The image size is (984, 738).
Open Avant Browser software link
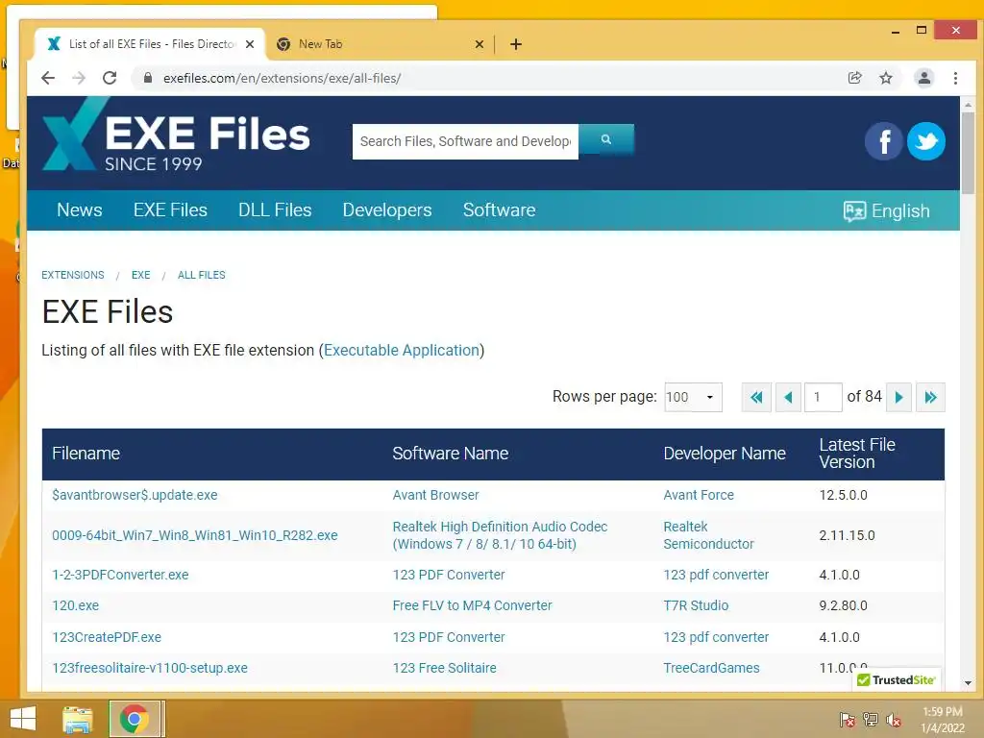(x=435, y=495)
